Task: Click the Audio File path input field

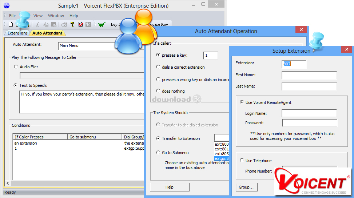Action: (x=82, y=76)
